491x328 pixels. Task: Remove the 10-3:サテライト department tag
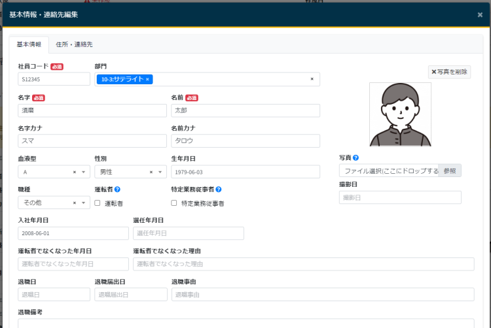148,79
